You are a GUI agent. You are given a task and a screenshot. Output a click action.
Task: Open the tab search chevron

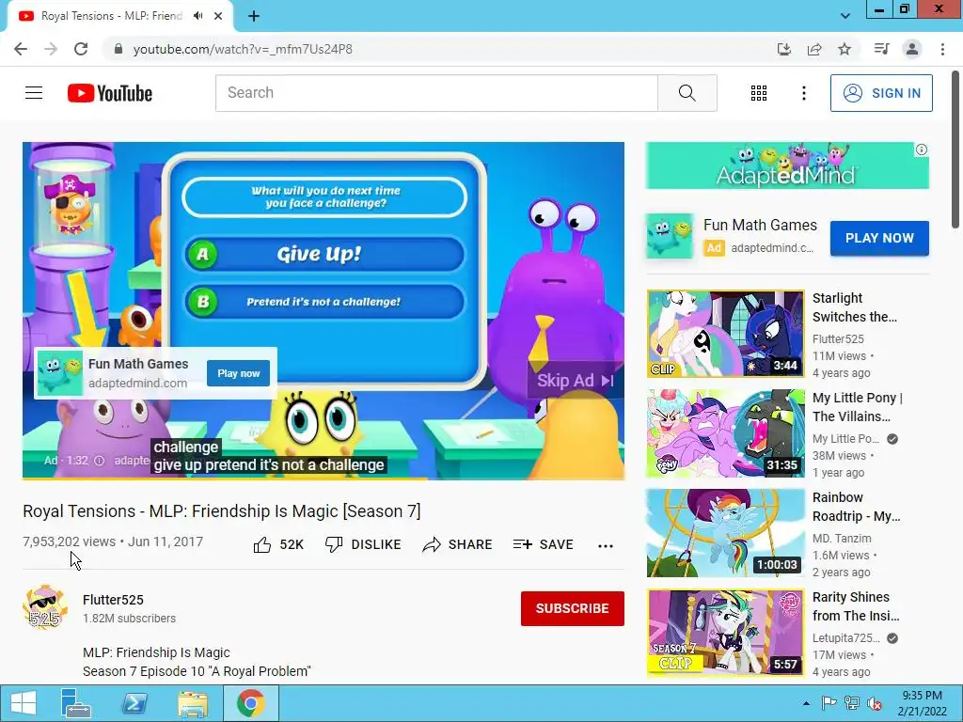point(845,16)
